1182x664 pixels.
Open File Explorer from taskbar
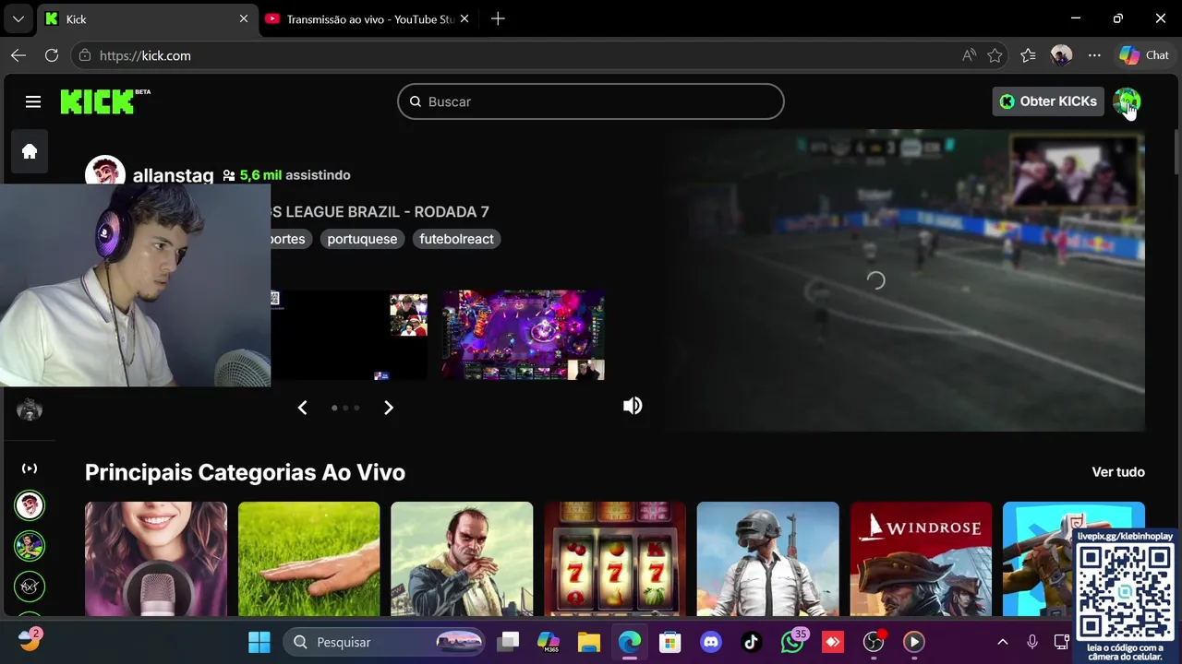(589, 642)
